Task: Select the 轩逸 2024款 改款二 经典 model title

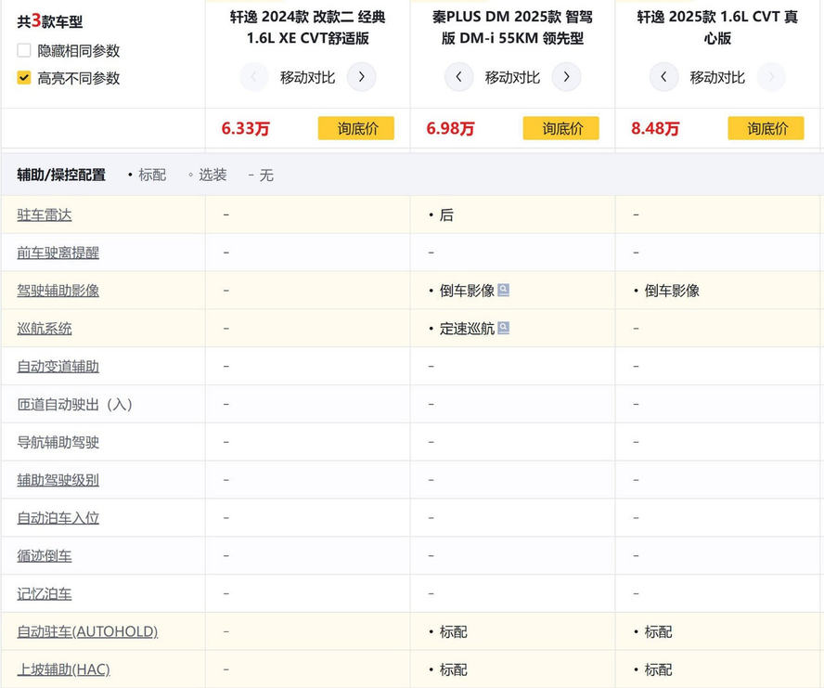Action: point(307,27)
